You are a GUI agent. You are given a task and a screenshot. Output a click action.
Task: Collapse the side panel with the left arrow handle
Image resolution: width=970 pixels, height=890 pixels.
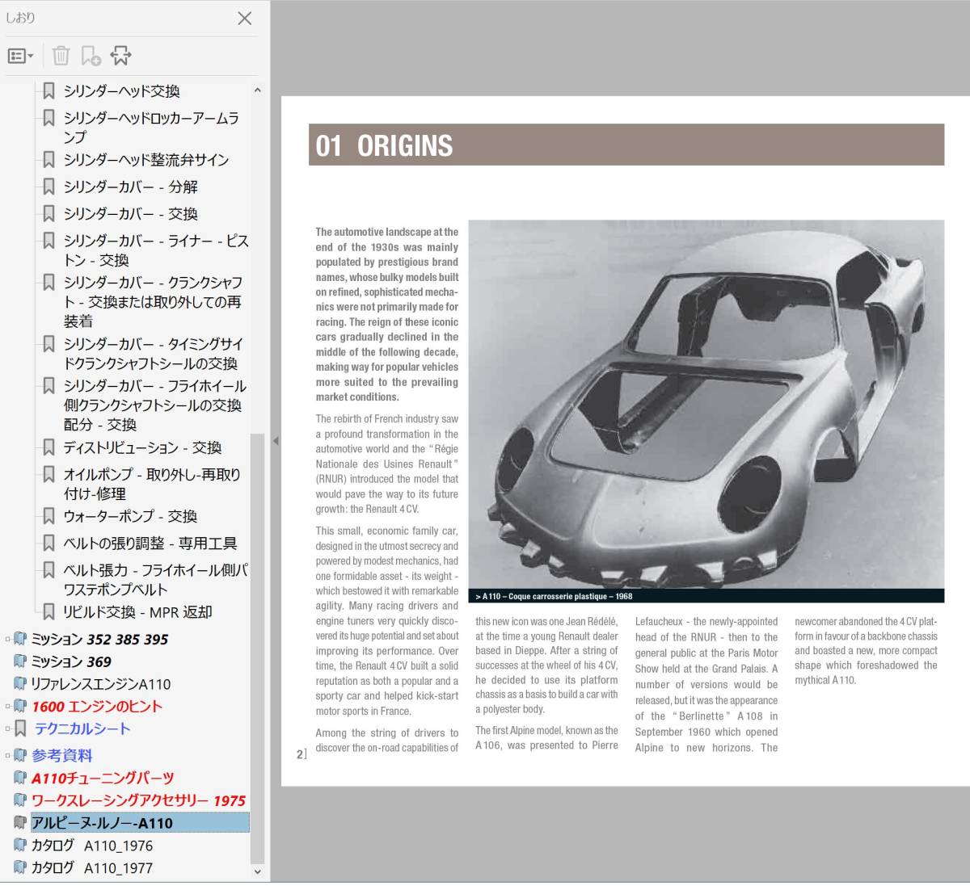[276, 441]
